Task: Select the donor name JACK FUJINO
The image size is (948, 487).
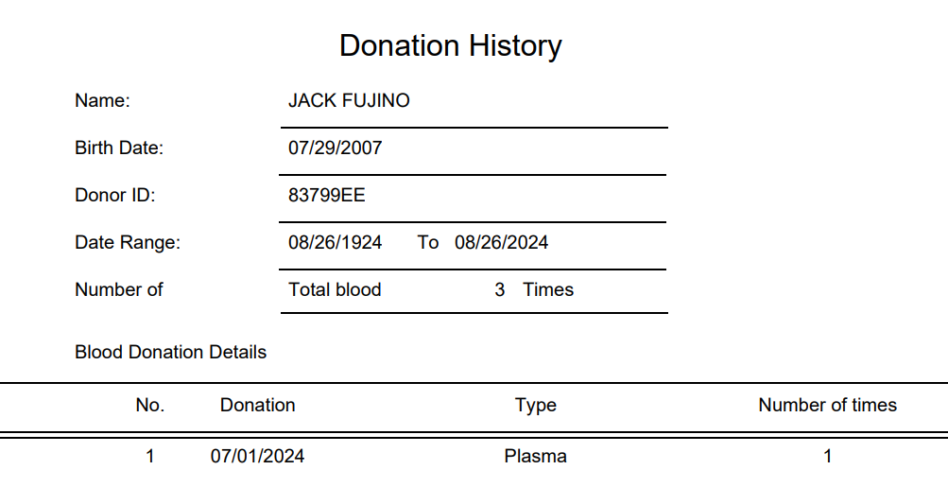Action: point(349,100)
